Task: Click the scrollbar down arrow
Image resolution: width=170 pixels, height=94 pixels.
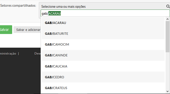Action: point(167,91)
